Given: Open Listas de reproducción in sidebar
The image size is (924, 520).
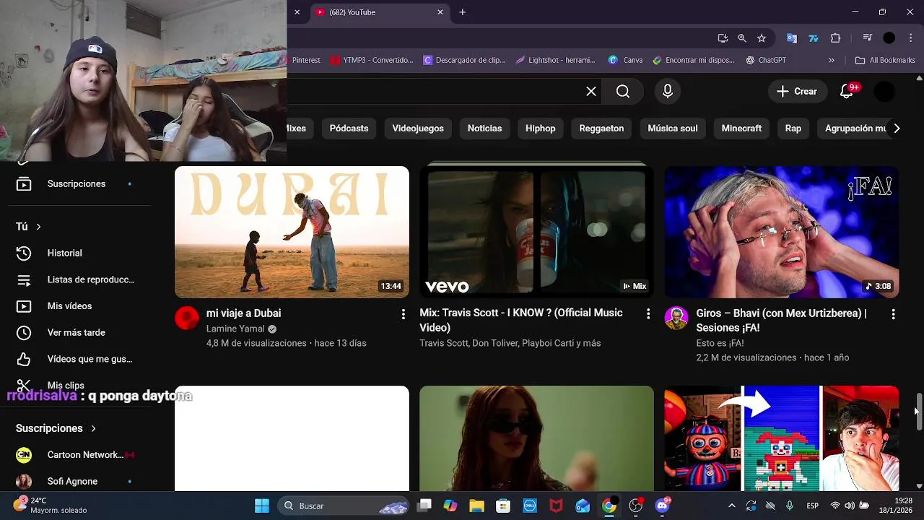Looking at the screenshot, I should [x=74, y=280].
